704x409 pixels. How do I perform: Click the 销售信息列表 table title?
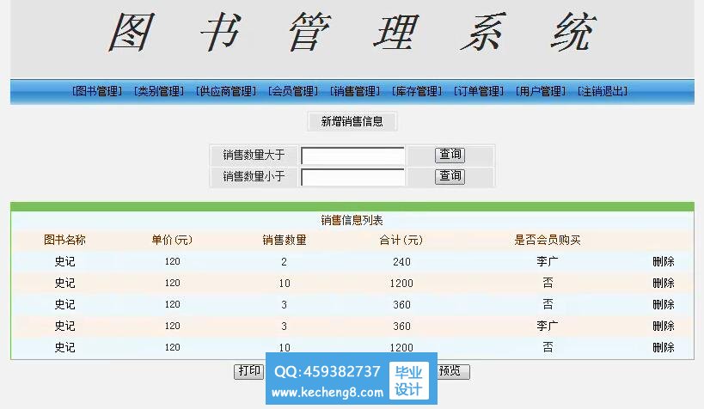(352, 221)
